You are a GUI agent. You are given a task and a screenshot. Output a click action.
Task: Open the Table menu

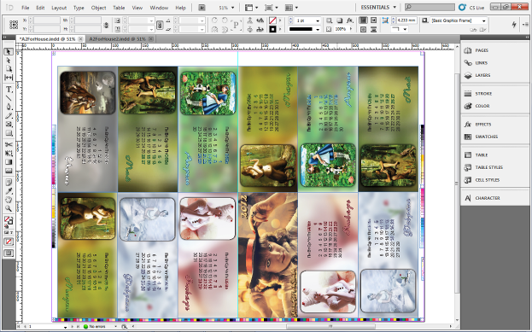[119, 8]
